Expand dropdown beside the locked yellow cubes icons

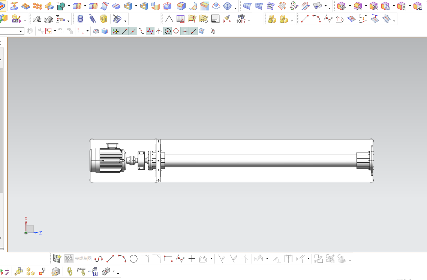point(292,21)
